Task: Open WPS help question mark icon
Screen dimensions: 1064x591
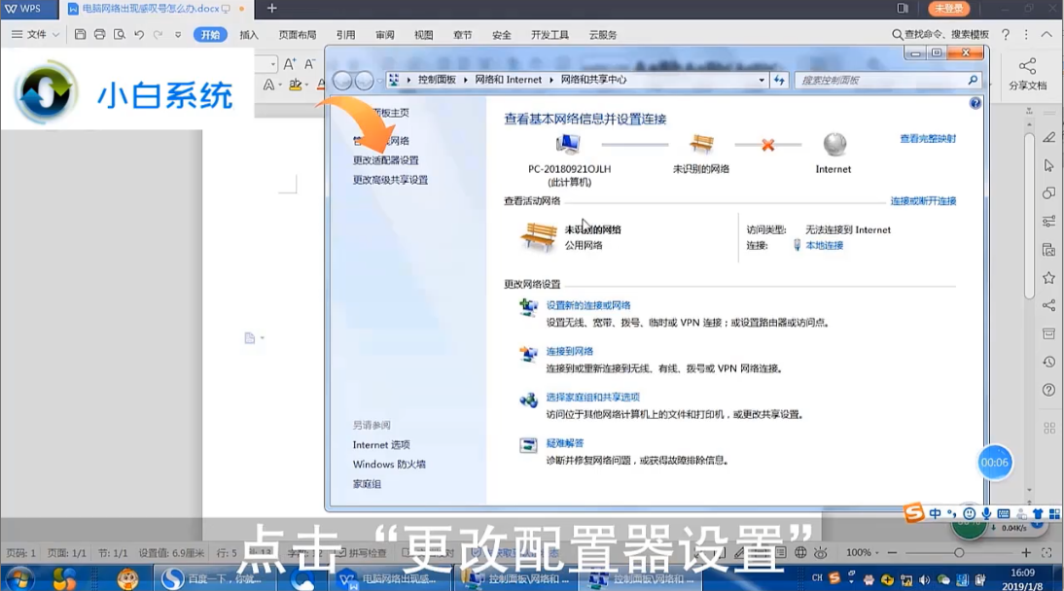Action: [1006, 34]
